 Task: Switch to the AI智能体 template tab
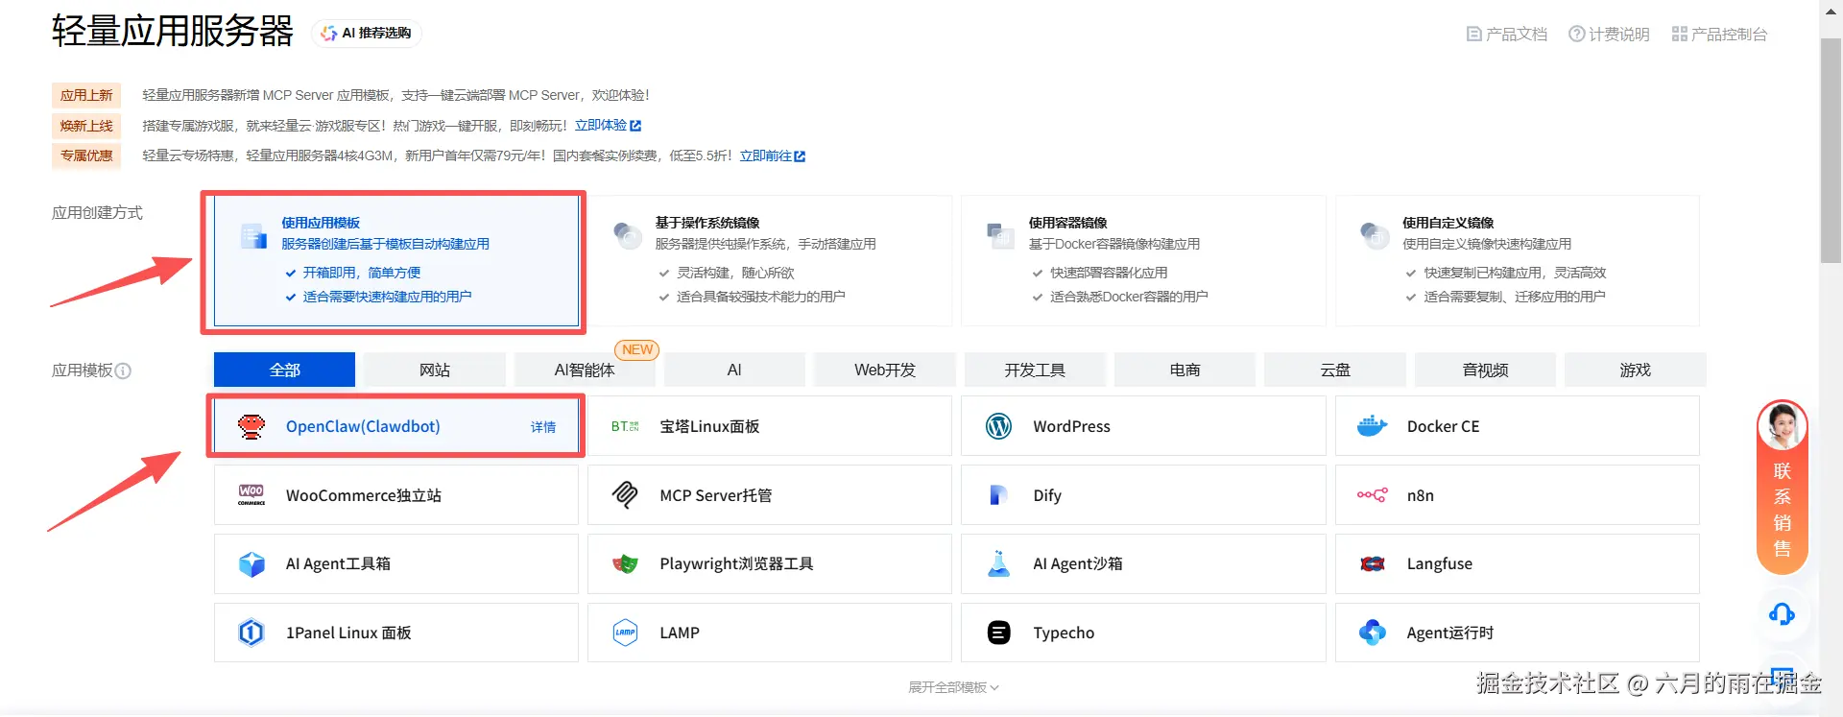click(x=585, y=370)
